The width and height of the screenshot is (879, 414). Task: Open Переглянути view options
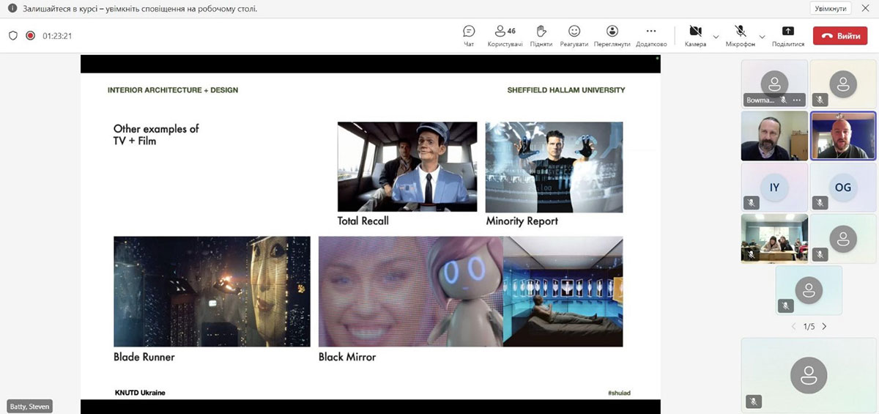point(612,36)
